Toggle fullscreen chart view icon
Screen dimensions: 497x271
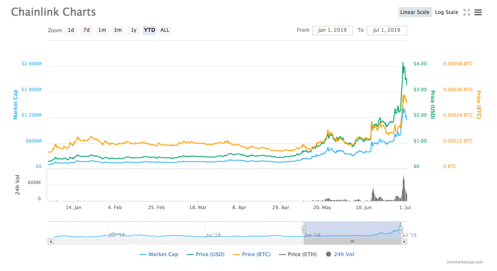467,12
